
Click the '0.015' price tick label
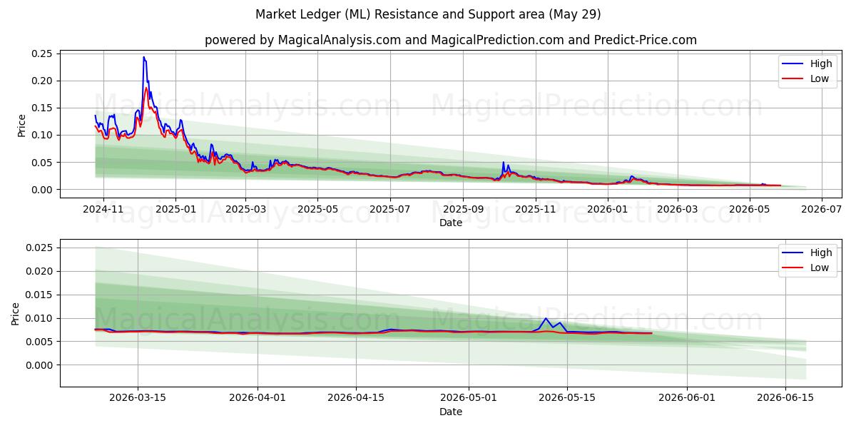click(39, 295)
